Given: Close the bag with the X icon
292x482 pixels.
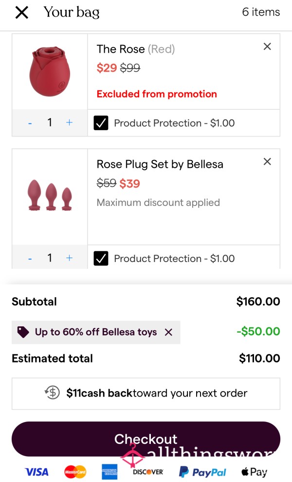Looking at the screenshot, I should [x=22, y=13].
